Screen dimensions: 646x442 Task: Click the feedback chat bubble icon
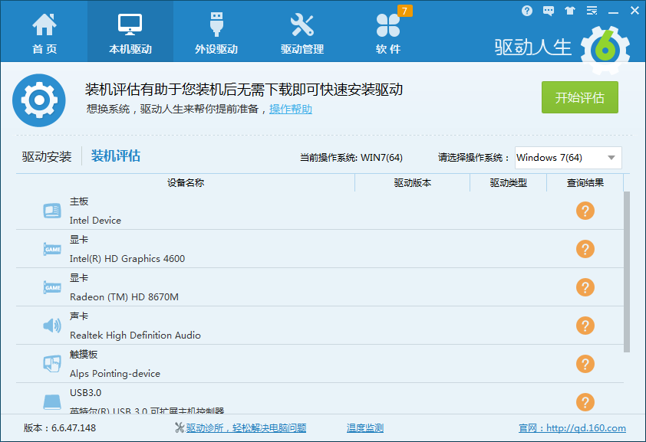coord(548,11)
